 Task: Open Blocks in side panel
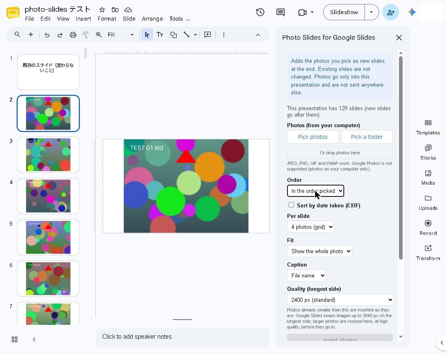coord(428,152)
